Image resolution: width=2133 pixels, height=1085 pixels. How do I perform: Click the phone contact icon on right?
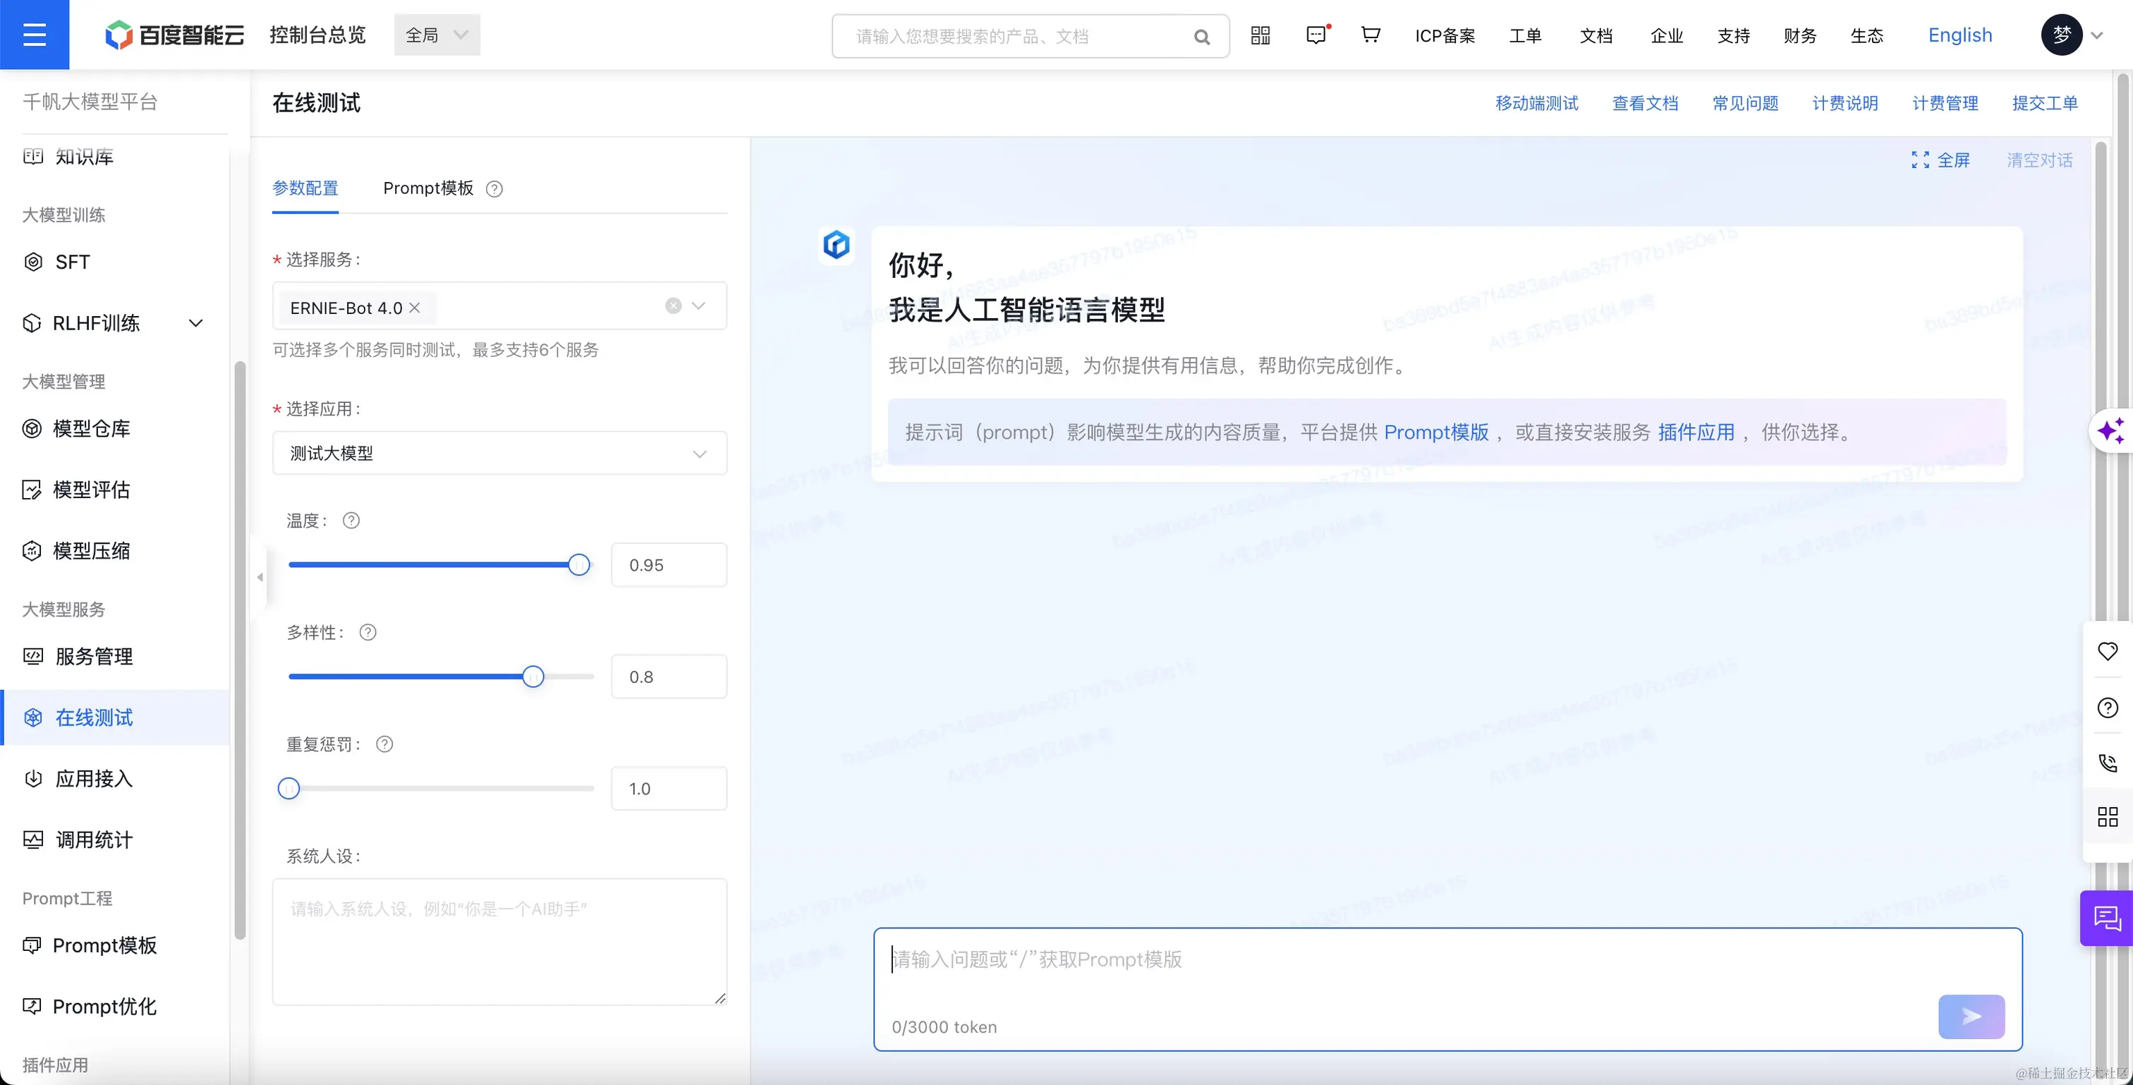tap(2108, 762)
